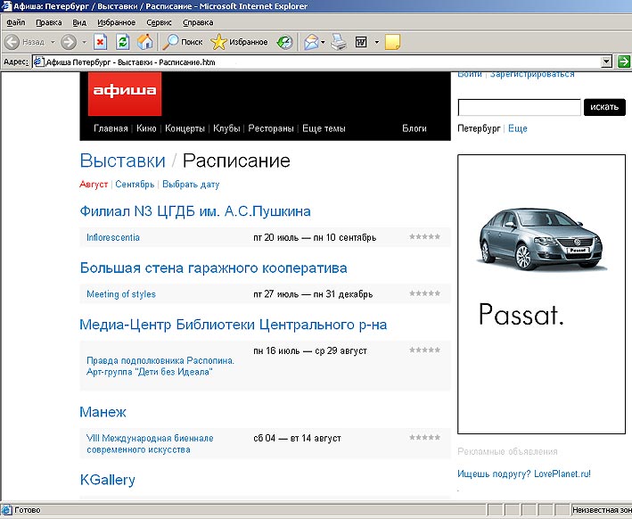This screenshot has width=632, height=519.
Task: Click Выбрать дату link
Action: (x=191, y=185)
